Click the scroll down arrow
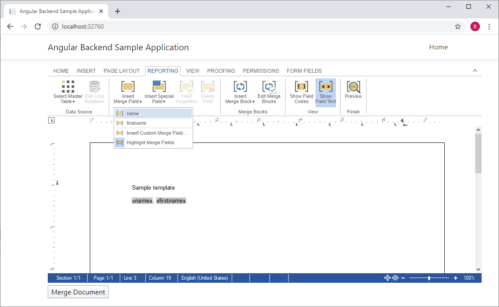Viewport: 499px width, 307px height. 478,269
